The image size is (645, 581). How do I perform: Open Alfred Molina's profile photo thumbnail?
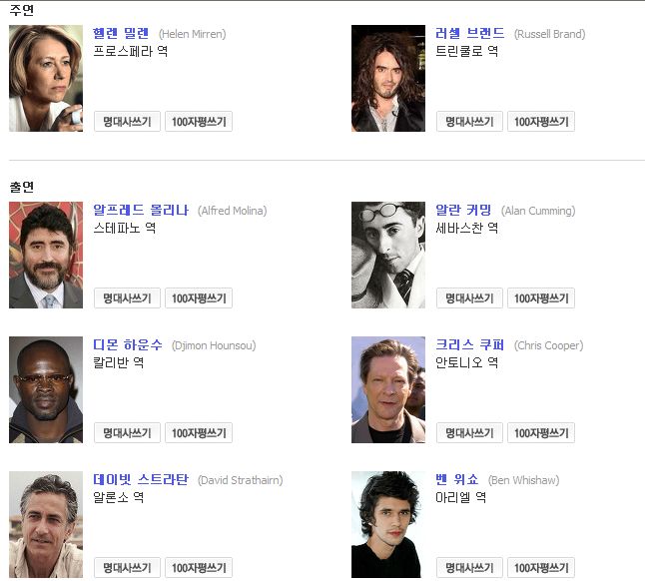[x=46, y=255]
